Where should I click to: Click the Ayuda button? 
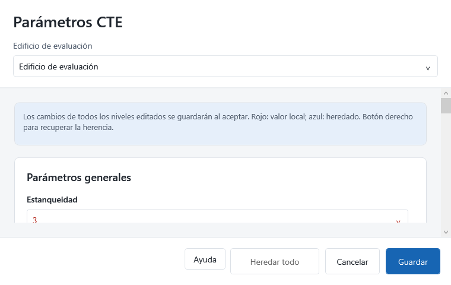coord(205,259)
